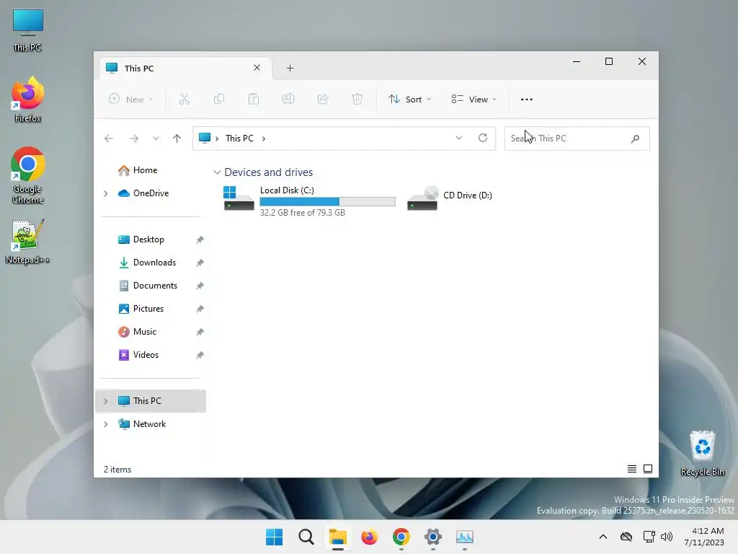Open Settings gear on the taskbar
738x554 pixels.
(433, 537)
